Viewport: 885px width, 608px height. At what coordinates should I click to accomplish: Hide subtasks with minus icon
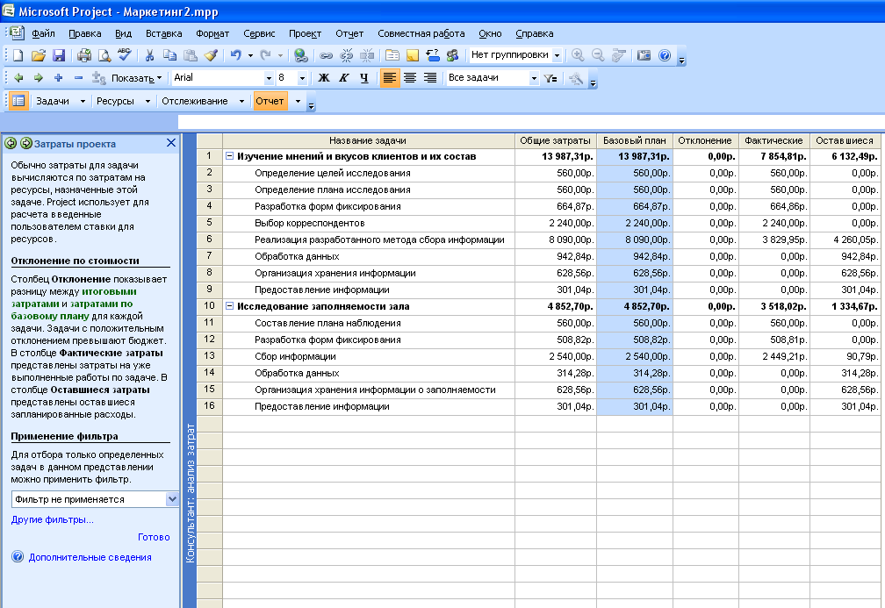[78, 78]
